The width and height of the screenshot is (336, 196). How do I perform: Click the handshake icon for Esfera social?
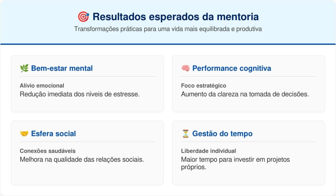coord(24,134)
